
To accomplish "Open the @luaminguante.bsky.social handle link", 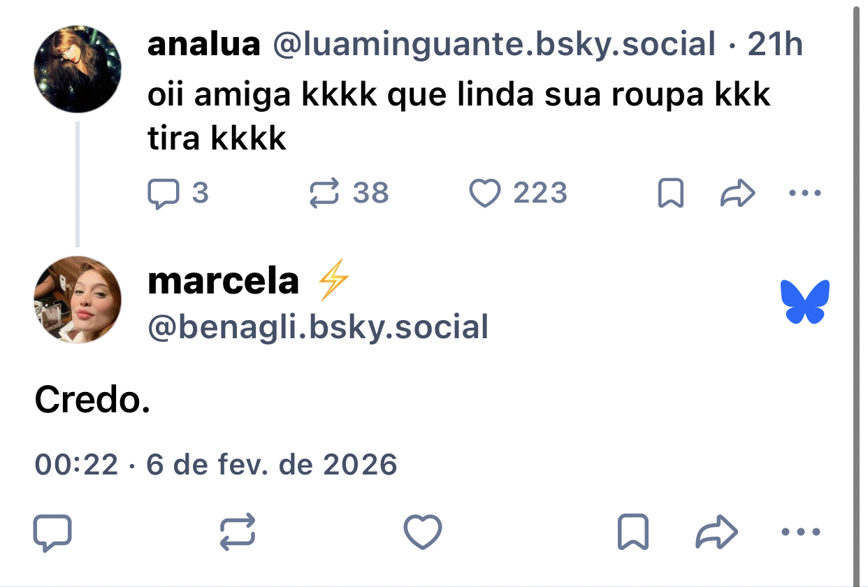I will coord(493,45).
